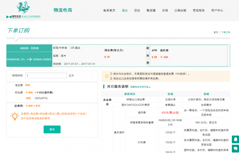The image size is (239, 153).
Task: Click the 有效期 2017-07-01 date range
Action: coord(74,64)
